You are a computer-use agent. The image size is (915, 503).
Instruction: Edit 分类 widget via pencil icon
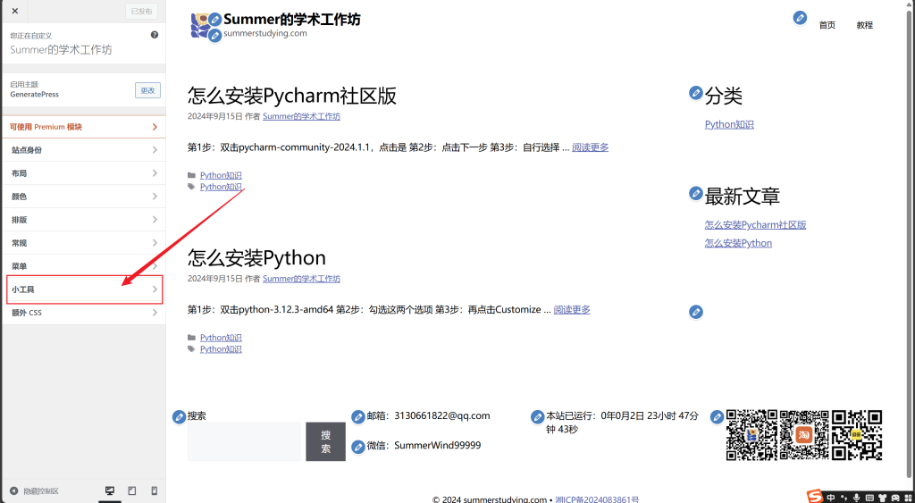tap(695, 92)
